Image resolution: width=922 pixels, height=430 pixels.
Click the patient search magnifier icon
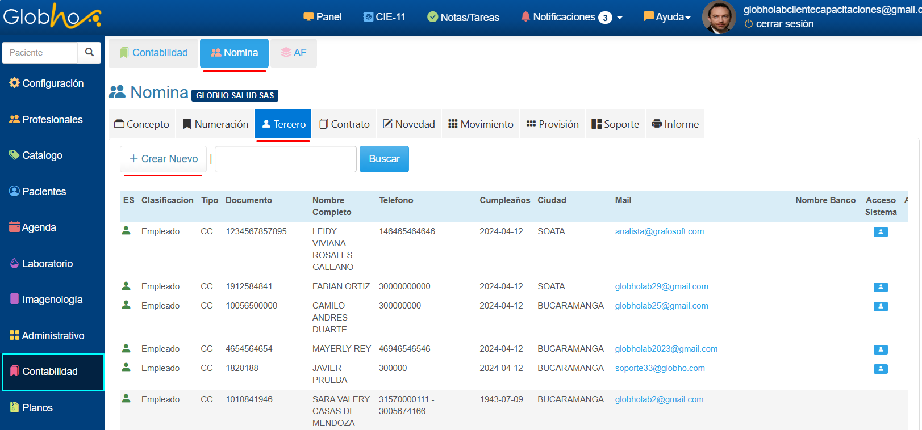click(89, 52)
